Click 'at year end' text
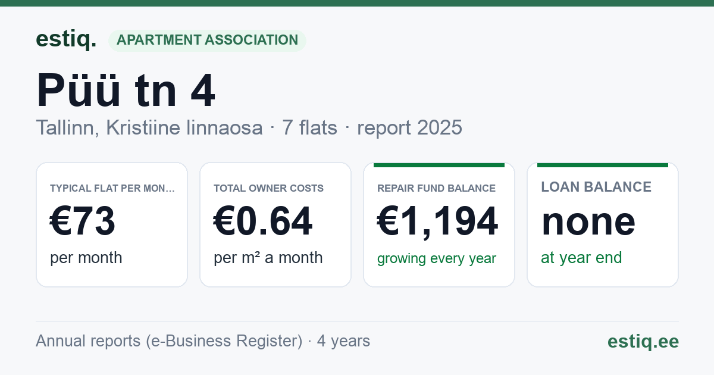This screenshot has height=375, width=714. click(581, 258)
